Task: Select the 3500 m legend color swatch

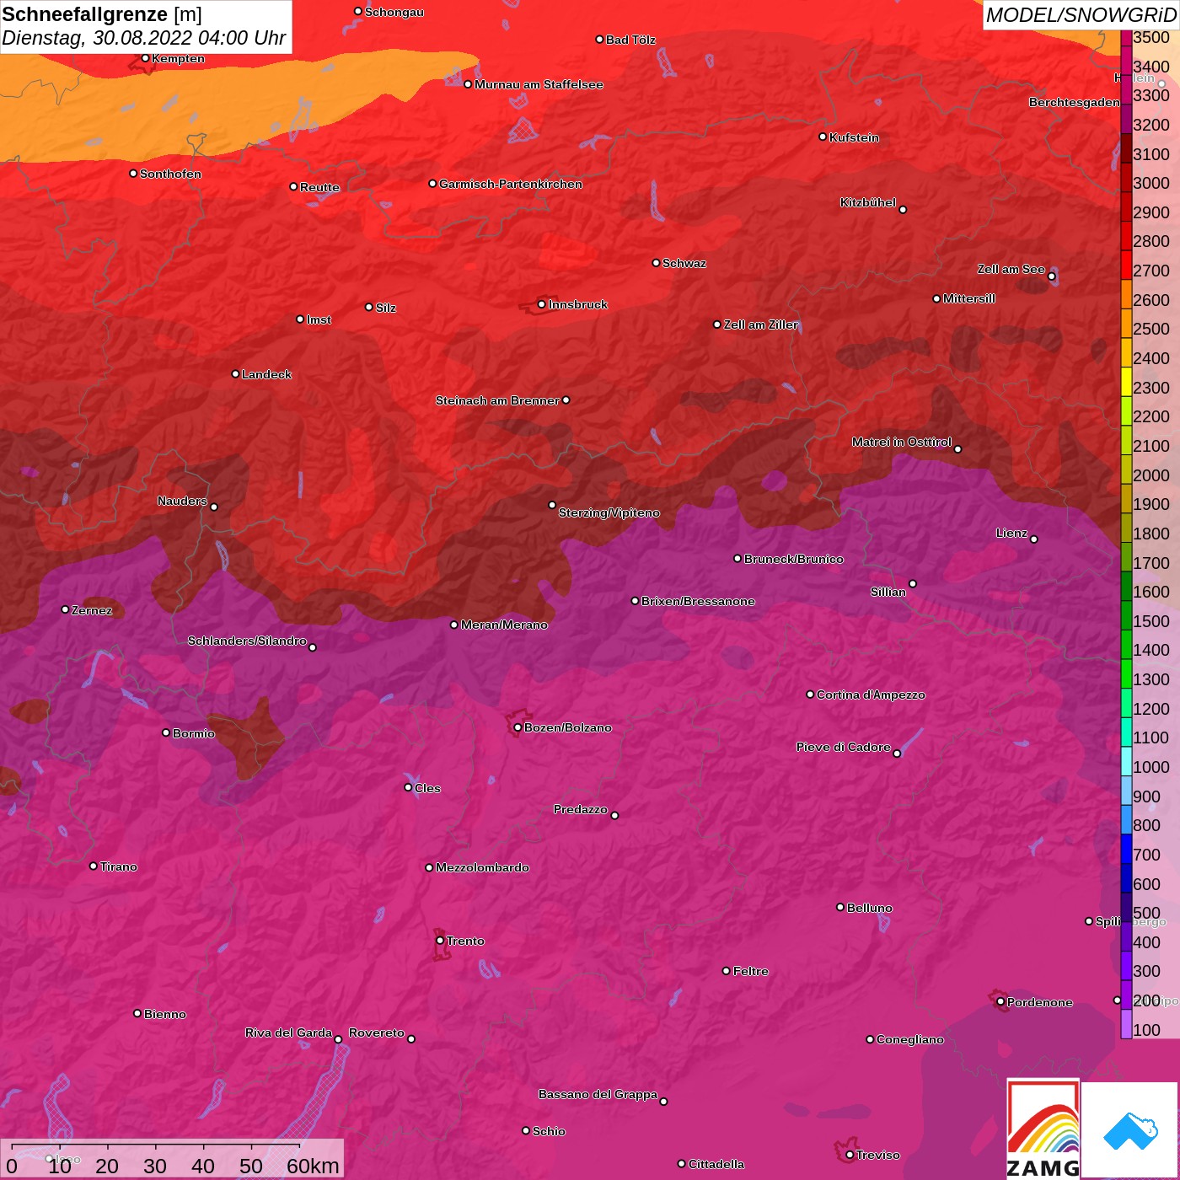Action: (x=1126, y=37)
